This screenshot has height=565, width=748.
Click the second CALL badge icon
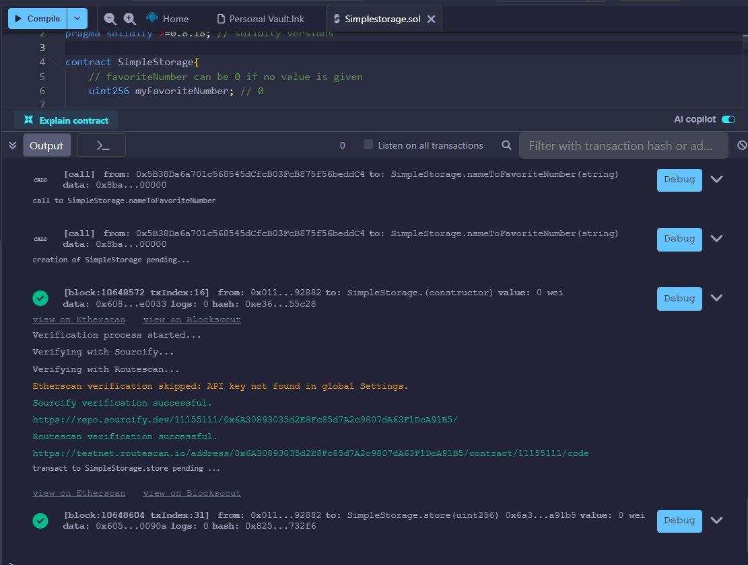pos(40,239)
